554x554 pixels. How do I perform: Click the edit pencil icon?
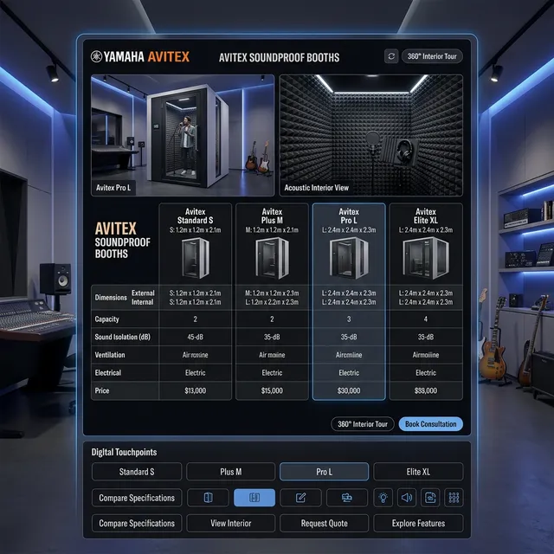(x=300, y=498)
